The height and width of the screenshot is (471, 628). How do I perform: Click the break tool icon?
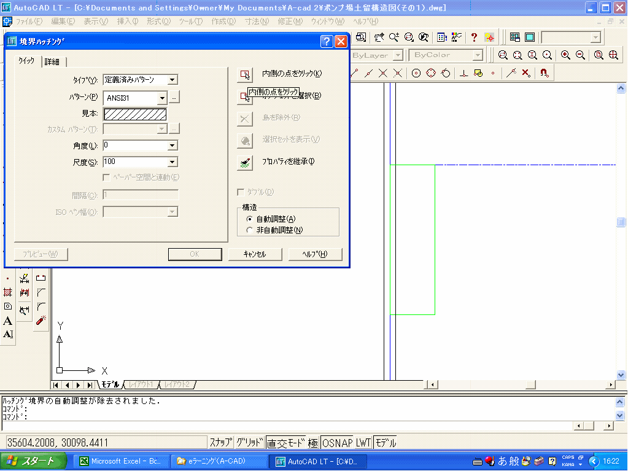41,278
